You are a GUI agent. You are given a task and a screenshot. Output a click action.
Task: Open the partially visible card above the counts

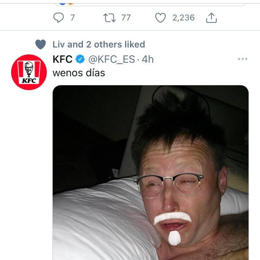150,3
